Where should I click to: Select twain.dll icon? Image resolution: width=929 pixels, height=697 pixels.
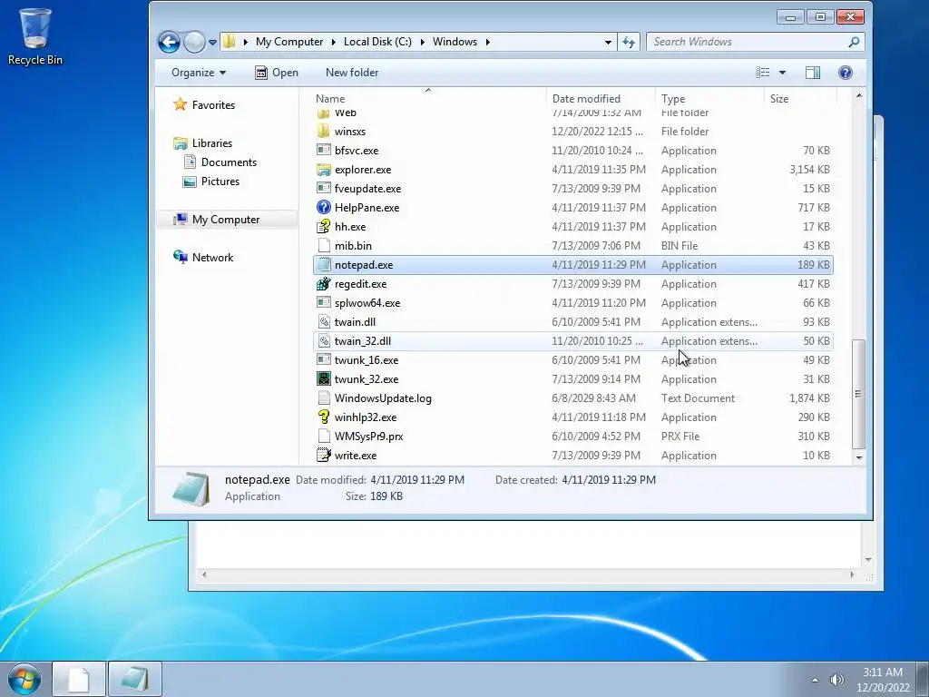coord(324,322)
